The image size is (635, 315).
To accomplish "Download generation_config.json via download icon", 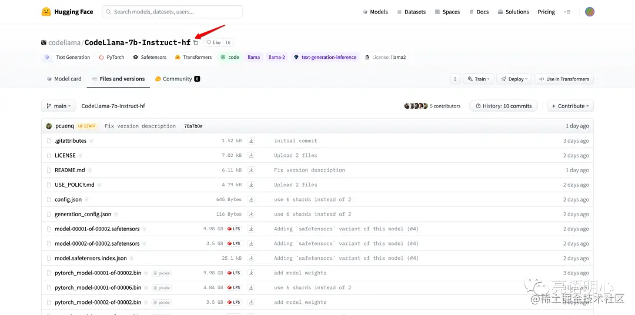I will tap(251, 214).
